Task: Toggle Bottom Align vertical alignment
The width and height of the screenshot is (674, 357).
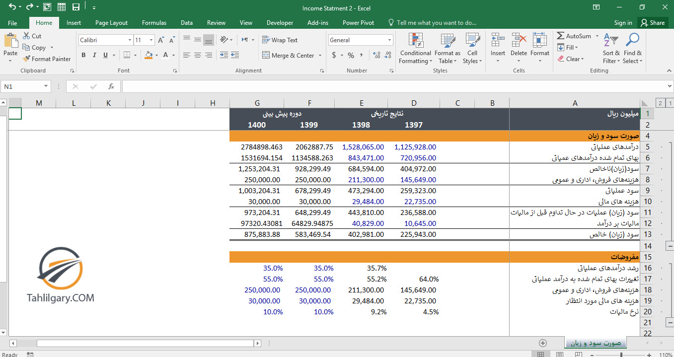Action: coord(209,40)
